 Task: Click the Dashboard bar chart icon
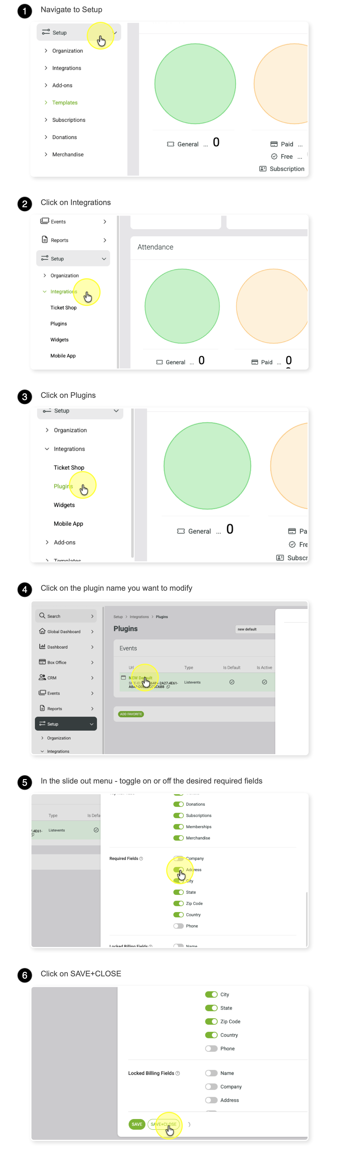click(x=42, y=646)
